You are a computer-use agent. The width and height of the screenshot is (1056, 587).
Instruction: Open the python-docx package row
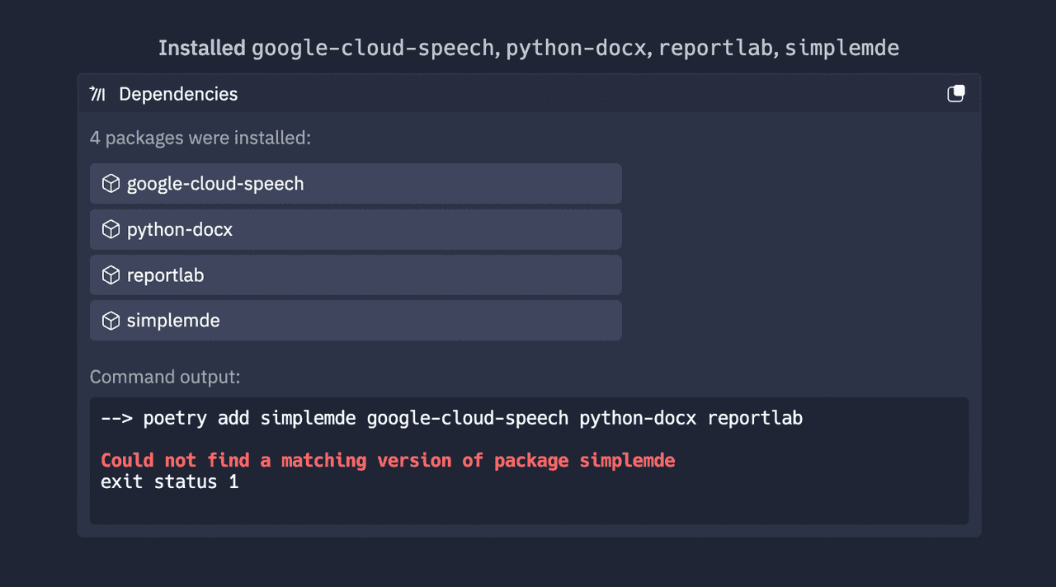356,229
